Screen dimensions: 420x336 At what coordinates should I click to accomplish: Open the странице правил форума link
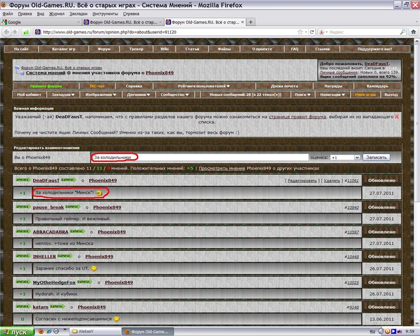pos(297,117)
